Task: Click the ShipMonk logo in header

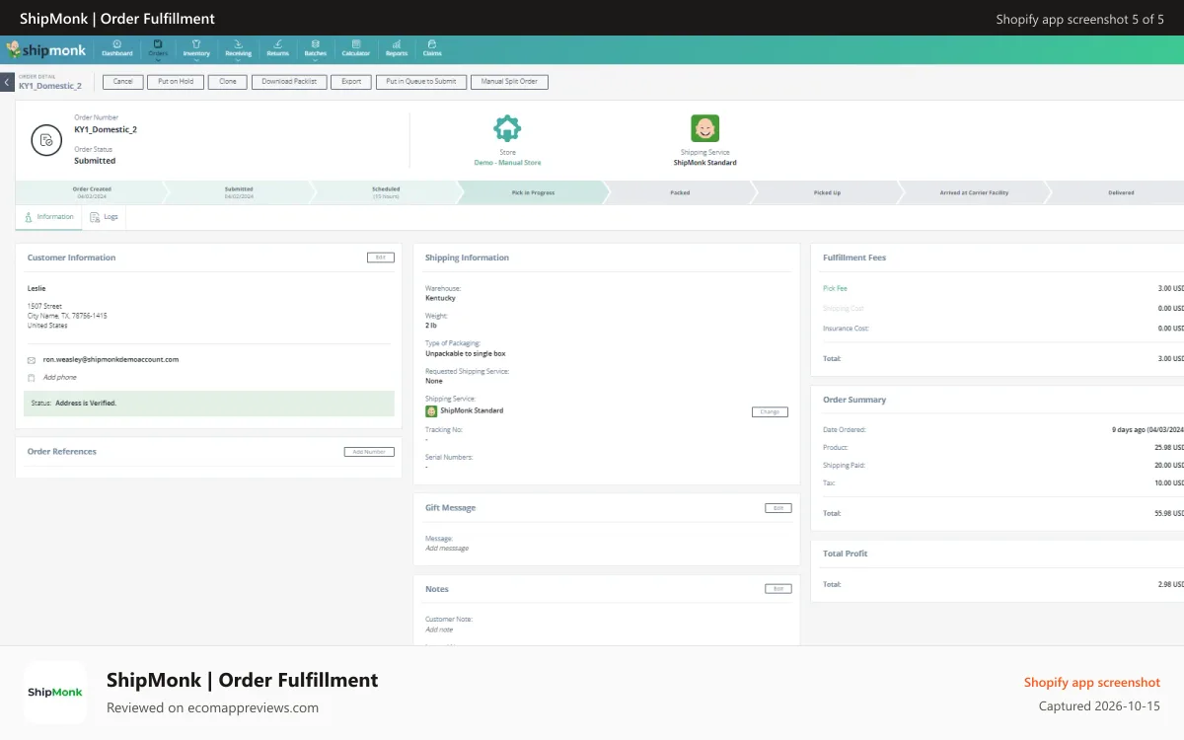Action: [46, 49]
